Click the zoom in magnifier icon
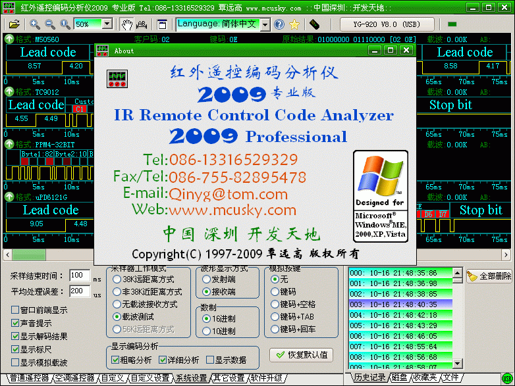The height and width of the screenshot is (386, 515). (35, 24)
